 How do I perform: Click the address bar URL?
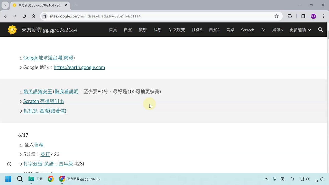(95, 16)
